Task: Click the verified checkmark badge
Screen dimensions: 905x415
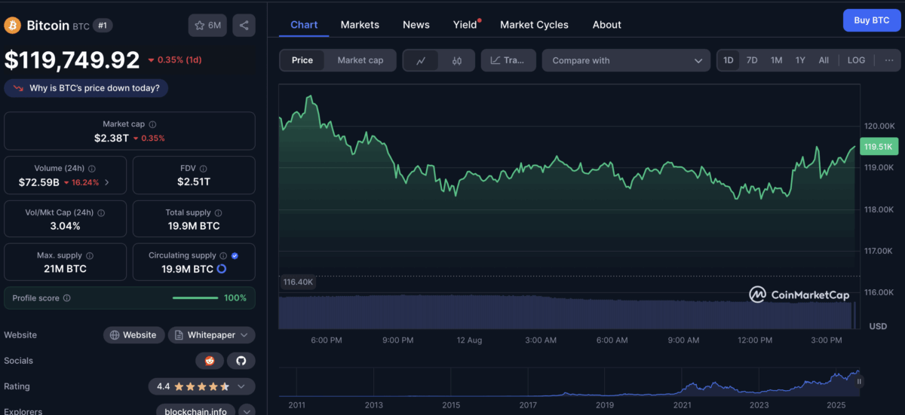Action: click(x=235, y=256)
